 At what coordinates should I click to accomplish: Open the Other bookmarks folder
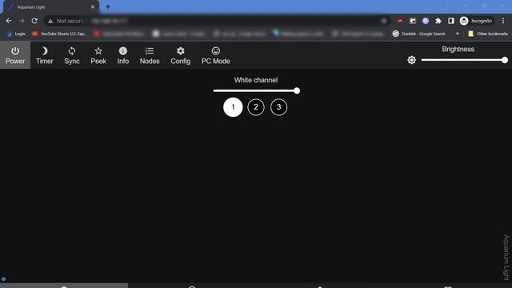(488, 34)
